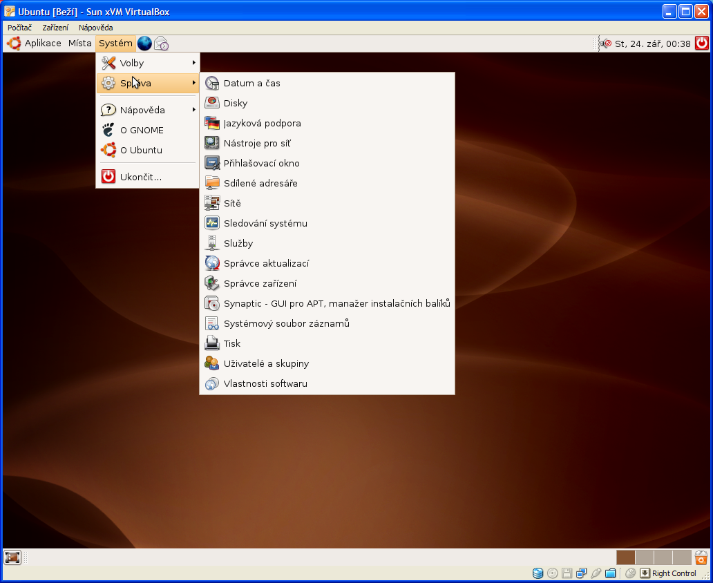Click the Sledování systému monitor icon
Viewport: 713px width, 583px height.
click(x=212, y=223)
